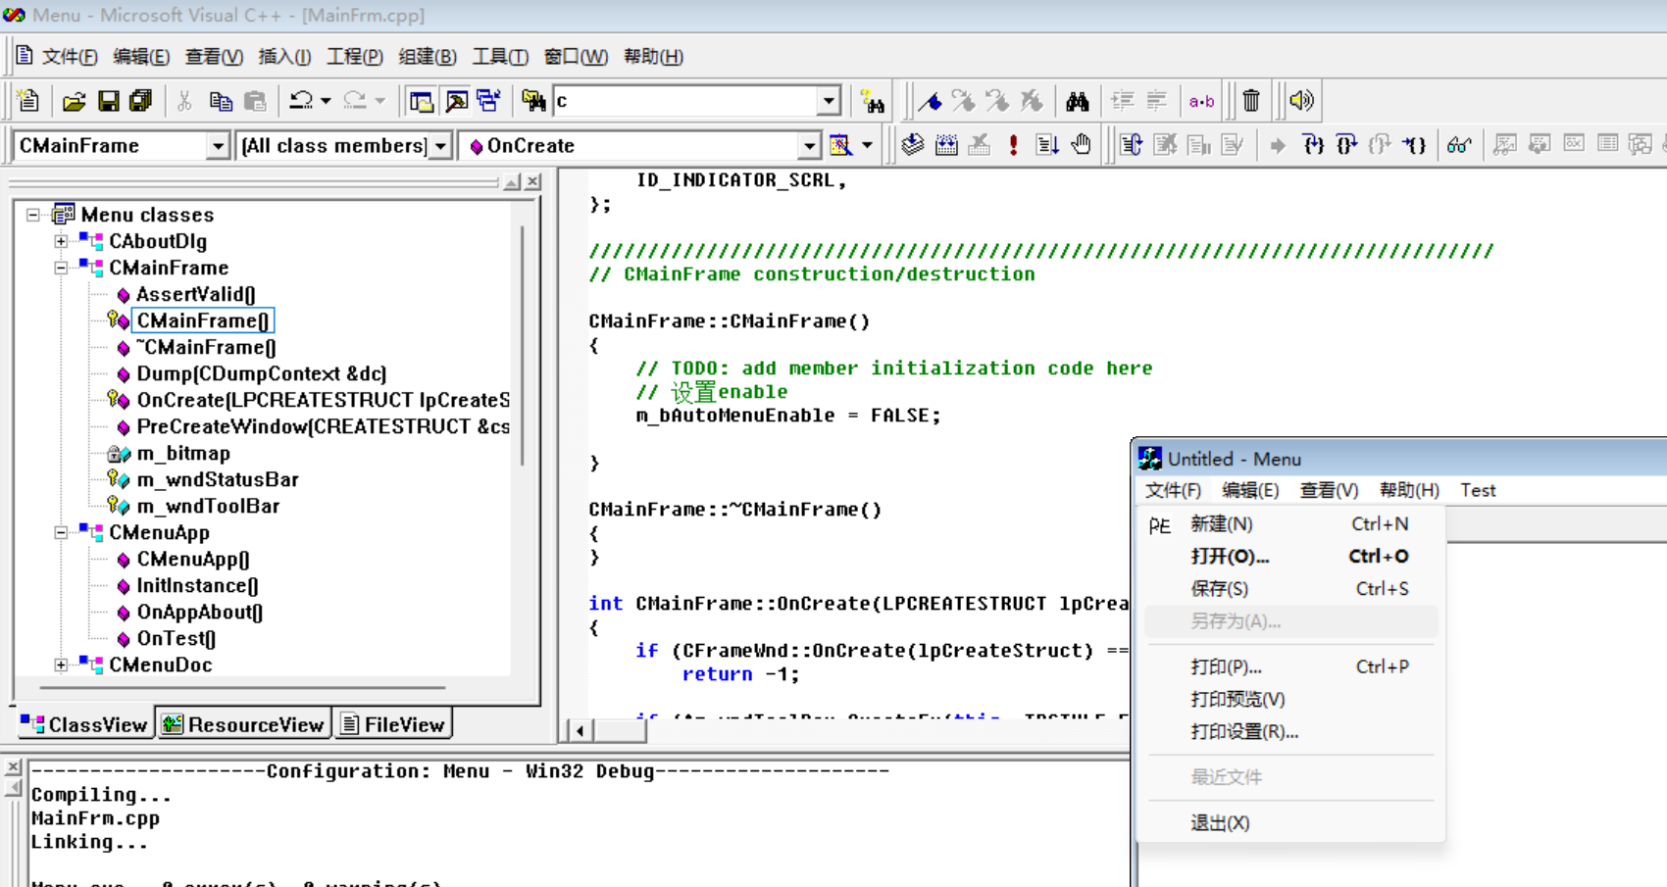Toggle breakpoint with hand icon
This screenshot has width=1667, height=887.
(1081, 145)
